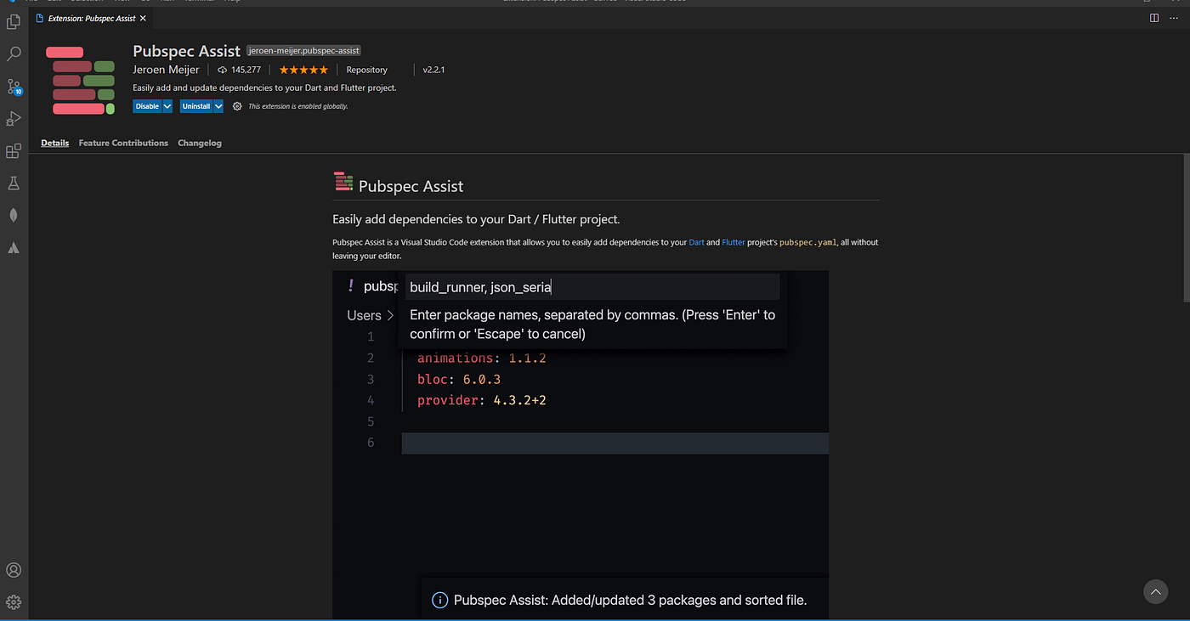
Task: Click the extension settings gear beside Uninstall
Action: coord(238,106)
